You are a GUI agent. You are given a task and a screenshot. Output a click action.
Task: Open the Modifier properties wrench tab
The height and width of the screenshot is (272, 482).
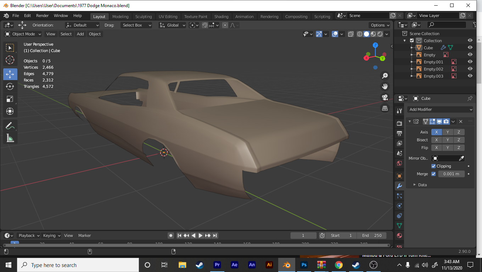point(399,186)
